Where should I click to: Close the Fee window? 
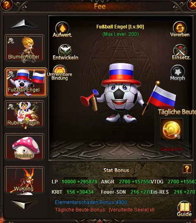click(192, 5)
